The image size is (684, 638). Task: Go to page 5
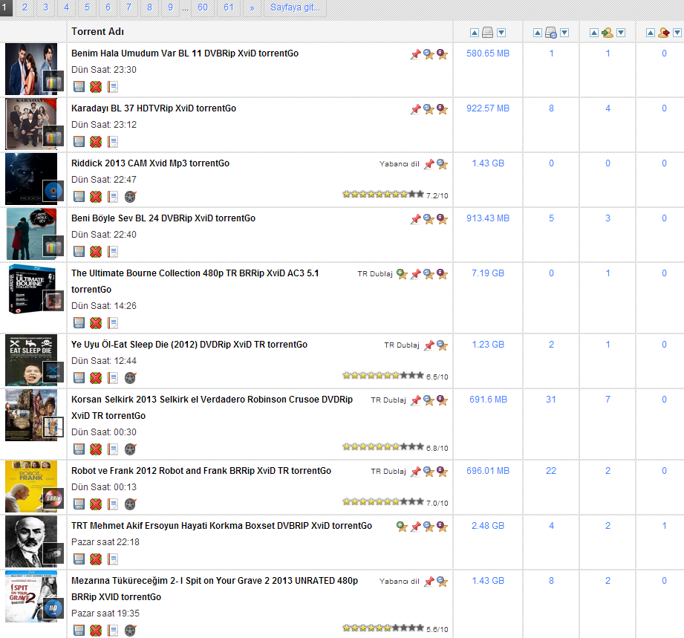pyautogui.click(x=87, y=7)
